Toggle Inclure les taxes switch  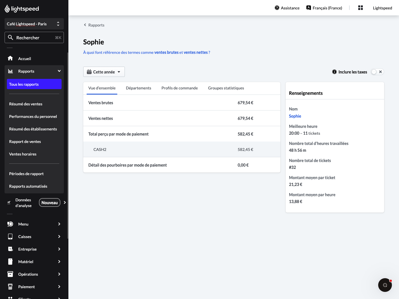377,72
